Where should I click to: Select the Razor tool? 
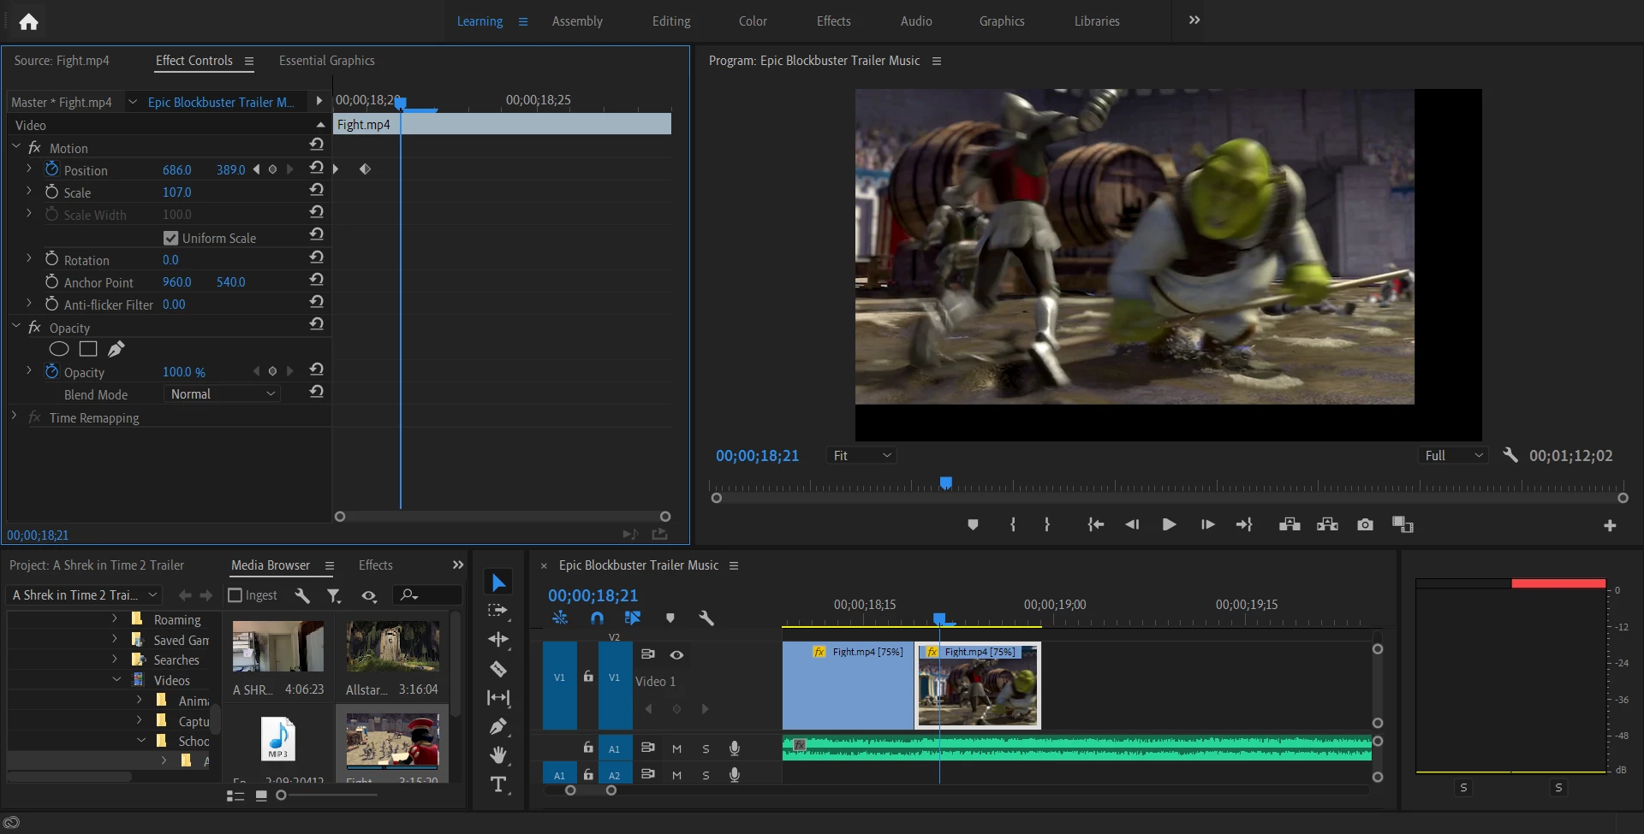(x=498, y=669)
